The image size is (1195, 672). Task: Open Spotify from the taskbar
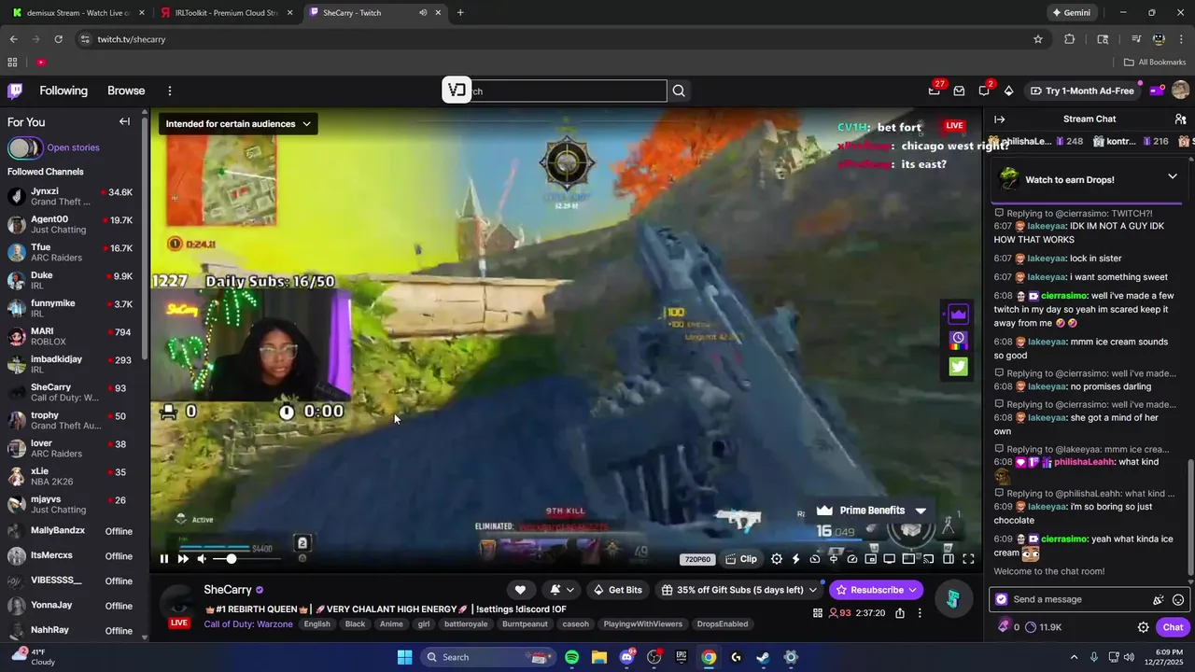pos(571,657)
